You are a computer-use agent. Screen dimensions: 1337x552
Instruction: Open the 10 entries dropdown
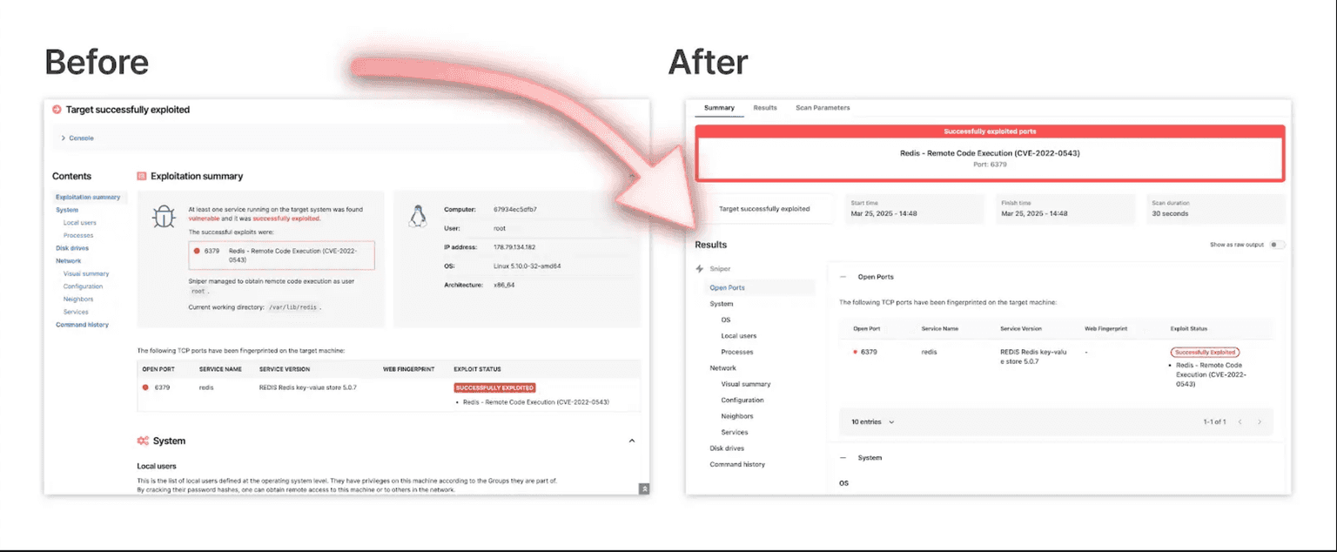872,422
